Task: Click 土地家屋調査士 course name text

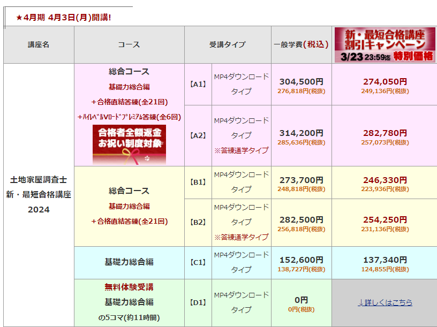Action: pyautogui.click(x=39, y=180)
